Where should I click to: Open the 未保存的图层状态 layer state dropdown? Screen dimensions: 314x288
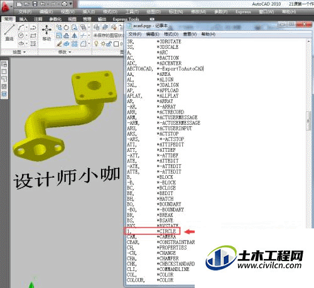click(x=109, y=35)
